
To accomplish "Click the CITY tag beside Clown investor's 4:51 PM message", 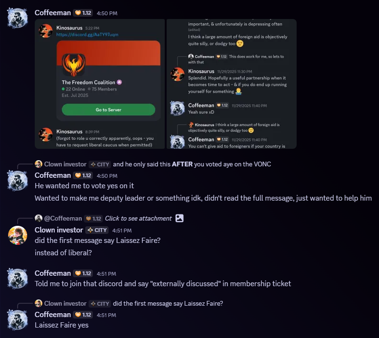I will 98,230.
